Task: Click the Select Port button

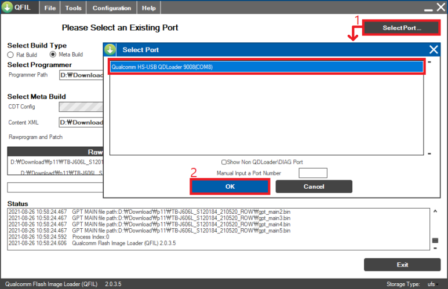Action: (x=402, y=28)
